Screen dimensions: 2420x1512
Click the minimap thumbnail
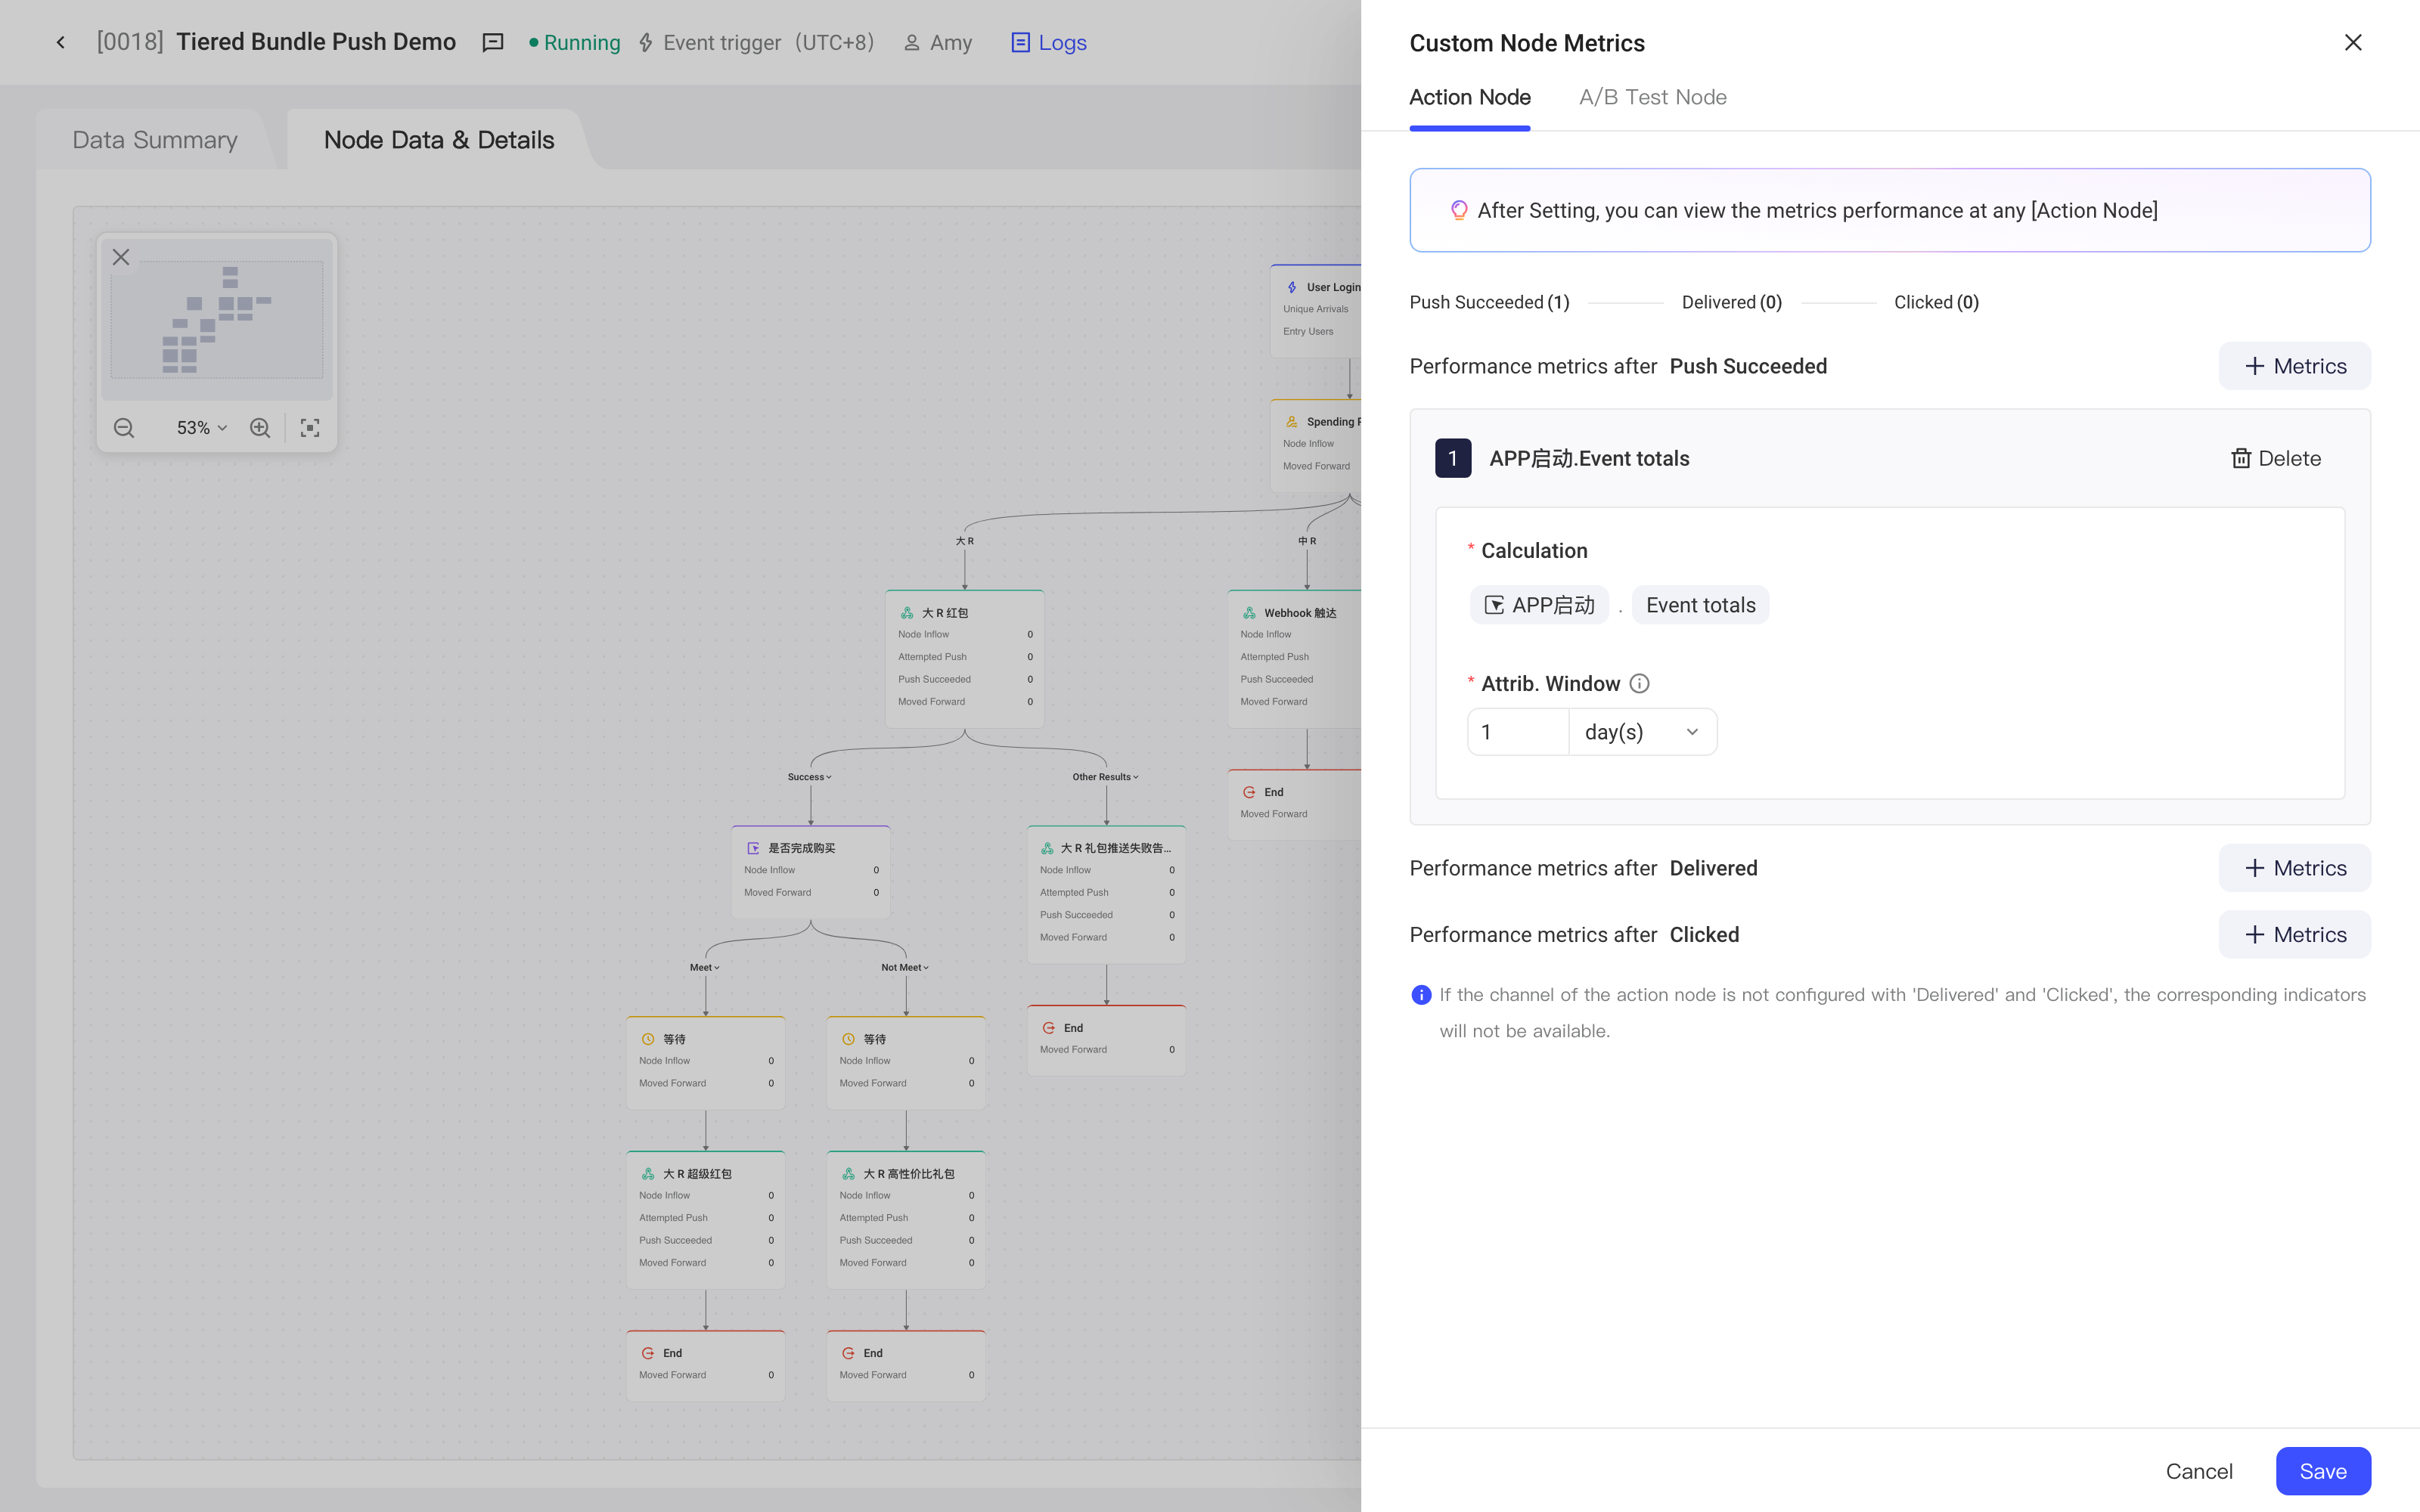pyautogui.click(x=217, y=320)
